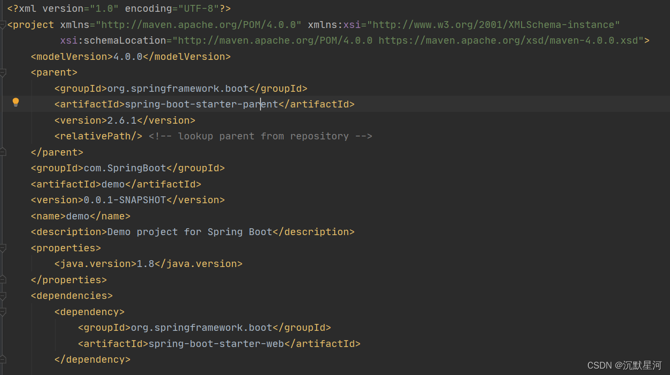Click the fold marker beside the closing /dependency tag
Viewport: 670px width, 375px height.
point(2,360)
